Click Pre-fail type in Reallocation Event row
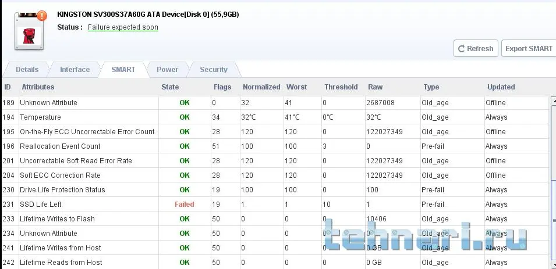The height and width of the screenshot is (269, 556). 433,146
